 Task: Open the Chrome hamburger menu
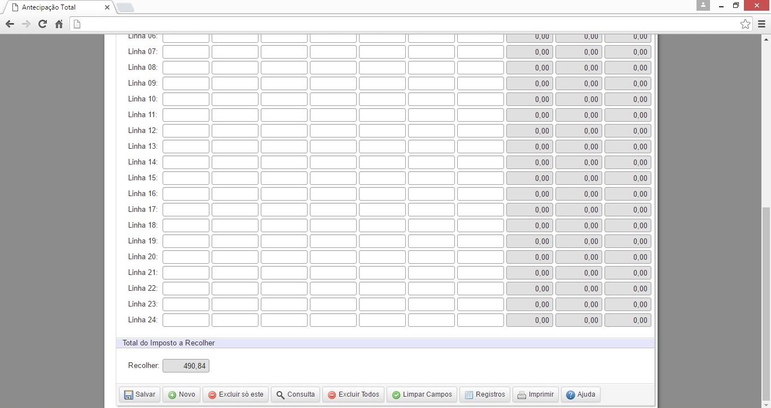coord(761,24)
